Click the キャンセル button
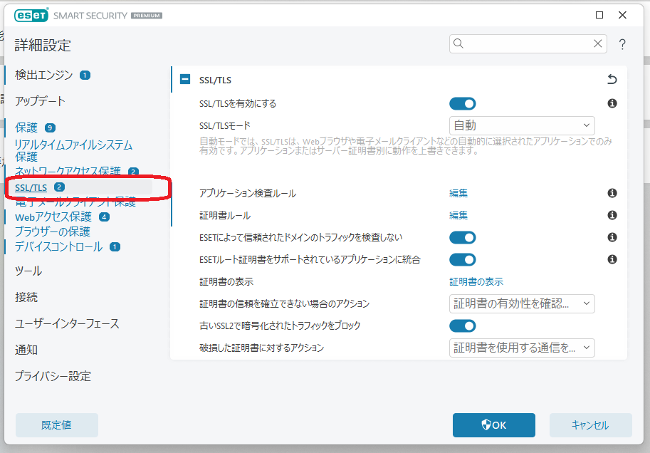The height and width of the screenshot is (453, 650). (590, 425)
